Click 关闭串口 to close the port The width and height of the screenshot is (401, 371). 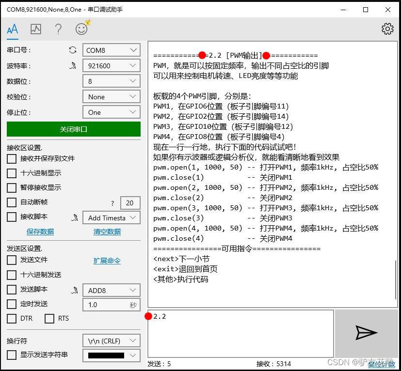(x=73, y=129)
